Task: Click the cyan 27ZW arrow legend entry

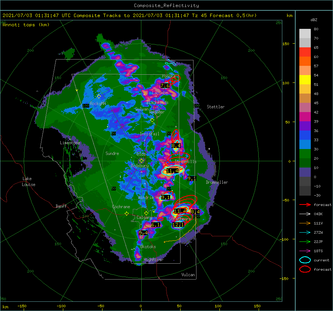Action: [305, 233]
